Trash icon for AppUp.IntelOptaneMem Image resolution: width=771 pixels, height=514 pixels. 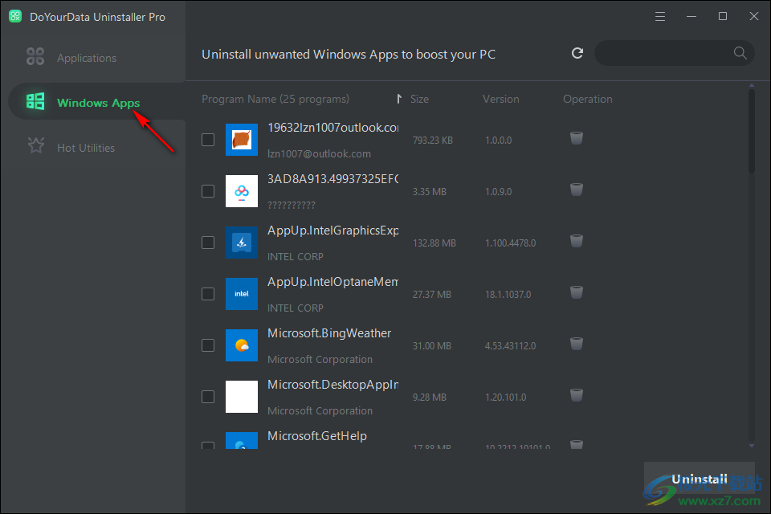pyautogui.click(x=577, y=292)
